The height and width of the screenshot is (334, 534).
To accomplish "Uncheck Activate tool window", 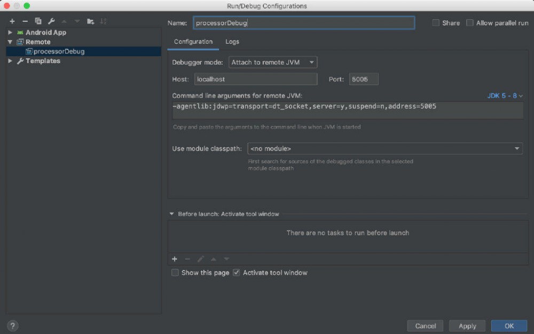I will pyautogui.click(x=237, y=273).
